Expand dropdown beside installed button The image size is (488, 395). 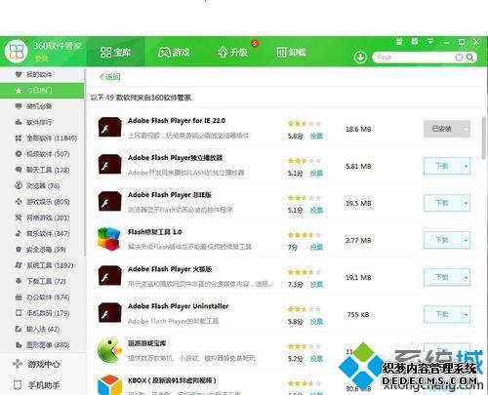coord(466,129)
